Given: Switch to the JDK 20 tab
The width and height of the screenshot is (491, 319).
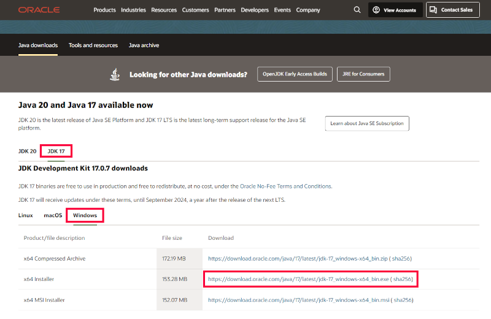Looking at the screenshot, I should click(27, 151).
